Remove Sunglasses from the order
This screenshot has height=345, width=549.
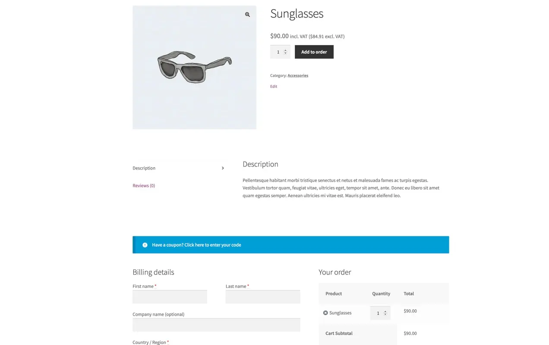tap(325, 313)
